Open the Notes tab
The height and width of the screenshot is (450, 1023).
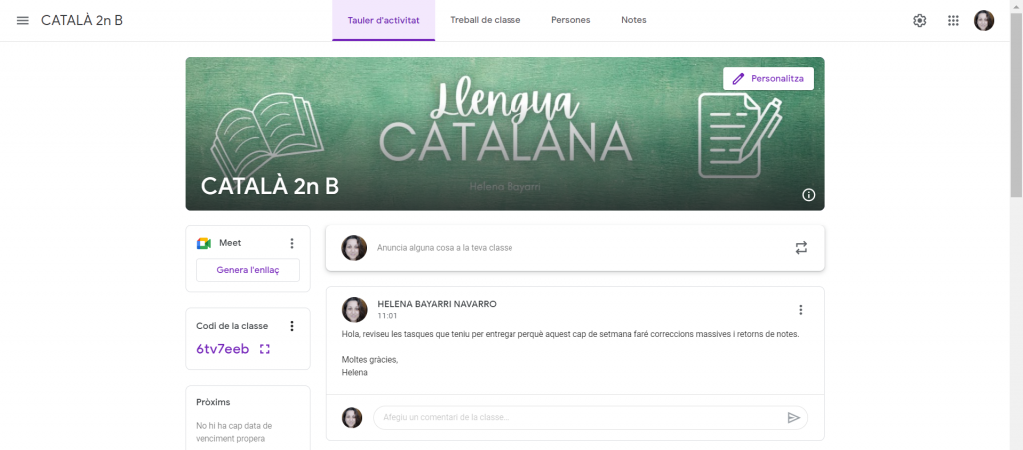pyautogui.click(x=634, y=20)
